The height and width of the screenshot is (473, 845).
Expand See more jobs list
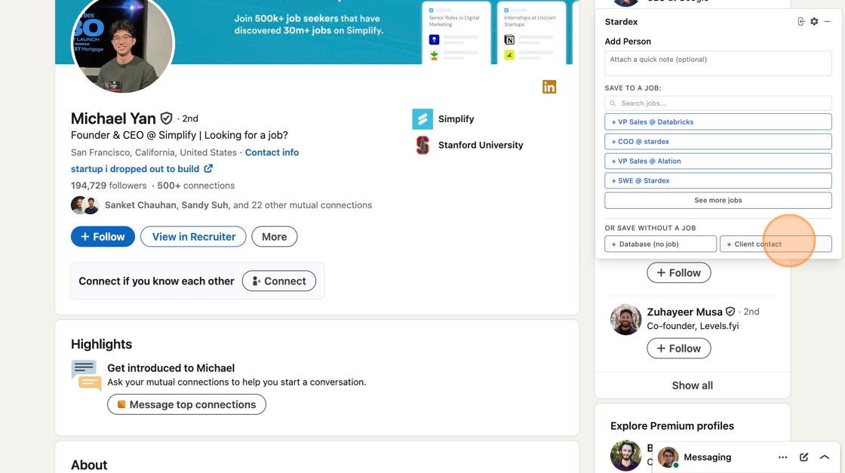[x=717, y=201]
